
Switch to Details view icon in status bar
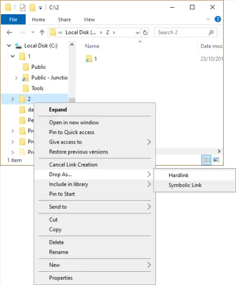pos(207,160)
